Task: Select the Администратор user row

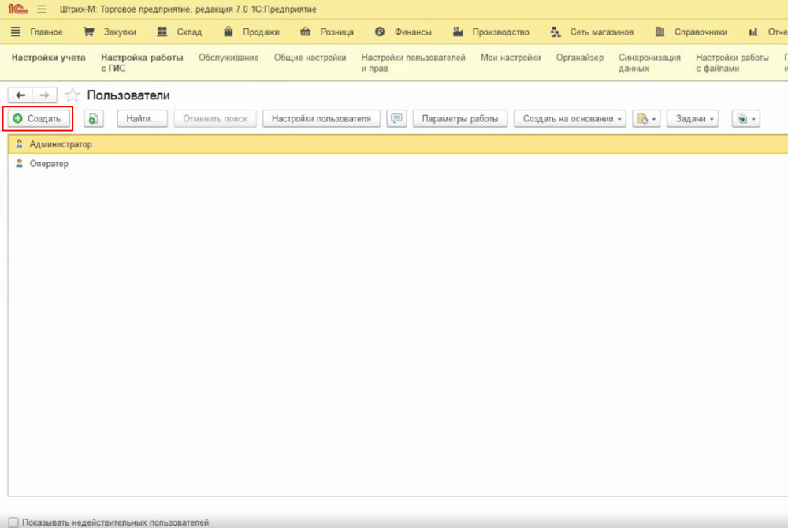Action: (61, 145)
